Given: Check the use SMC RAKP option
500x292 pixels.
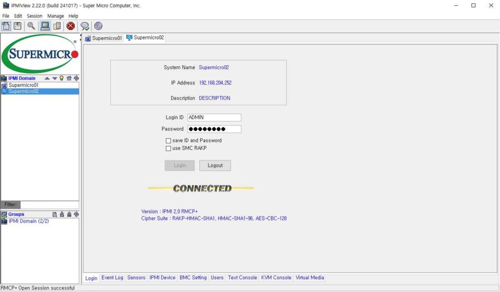Looking at the screenshot, I should click(x=168, y=148).
